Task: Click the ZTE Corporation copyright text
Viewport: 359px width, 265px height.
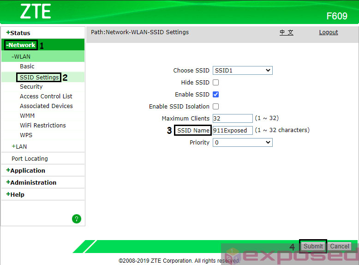Action: pyautogui.click(x=179, y=261)
